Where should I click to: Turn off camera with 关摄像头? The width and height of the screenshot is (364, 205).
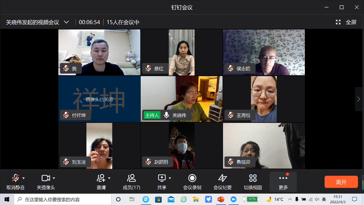[46, 182]
